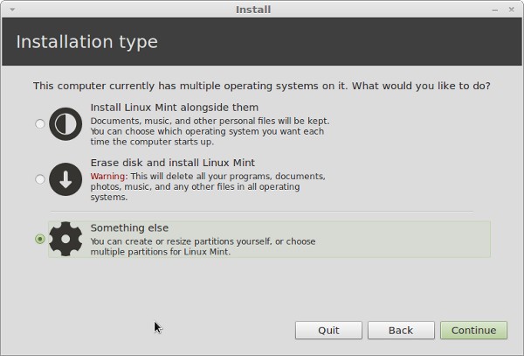Click the red Warning text

109,176
